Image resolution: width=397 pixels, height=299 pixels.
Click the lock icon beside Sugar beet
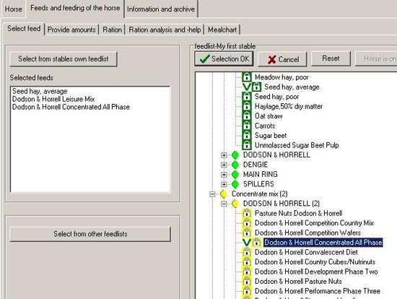246,135
